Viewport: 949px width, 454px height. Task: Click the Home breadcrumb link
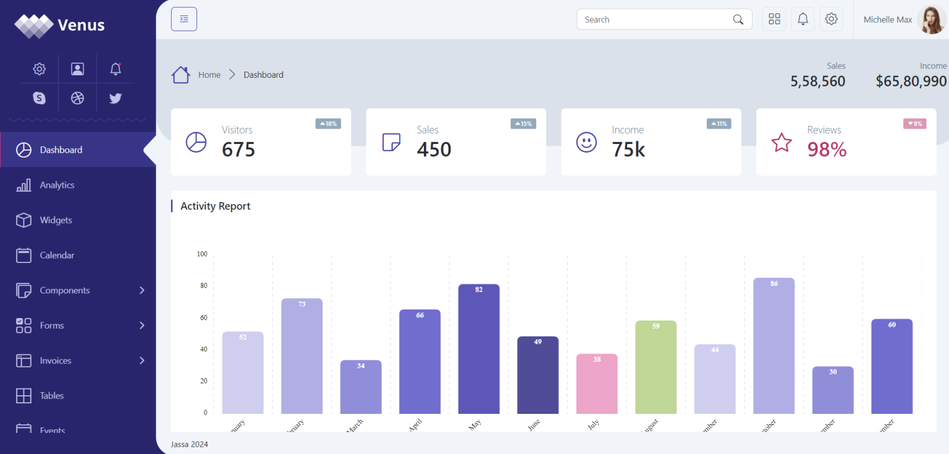tap(209, 74)
